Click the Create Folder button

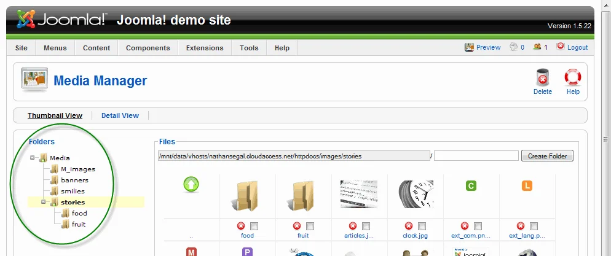coord(547,156)
